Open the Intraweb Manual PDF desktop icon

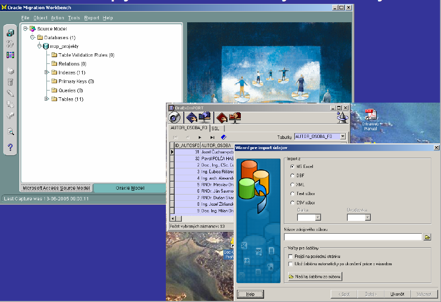(370, 116)
